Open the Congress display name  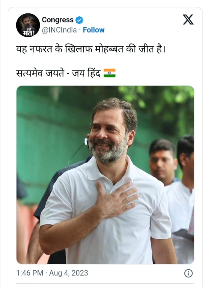58,20
